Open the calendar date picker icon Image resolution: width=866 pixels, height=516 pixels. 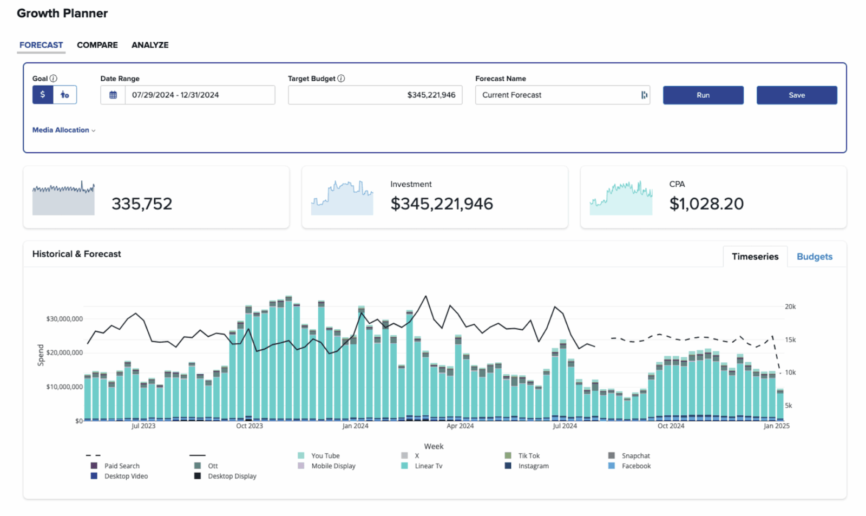pyautogui.click(x=113, y=95)
